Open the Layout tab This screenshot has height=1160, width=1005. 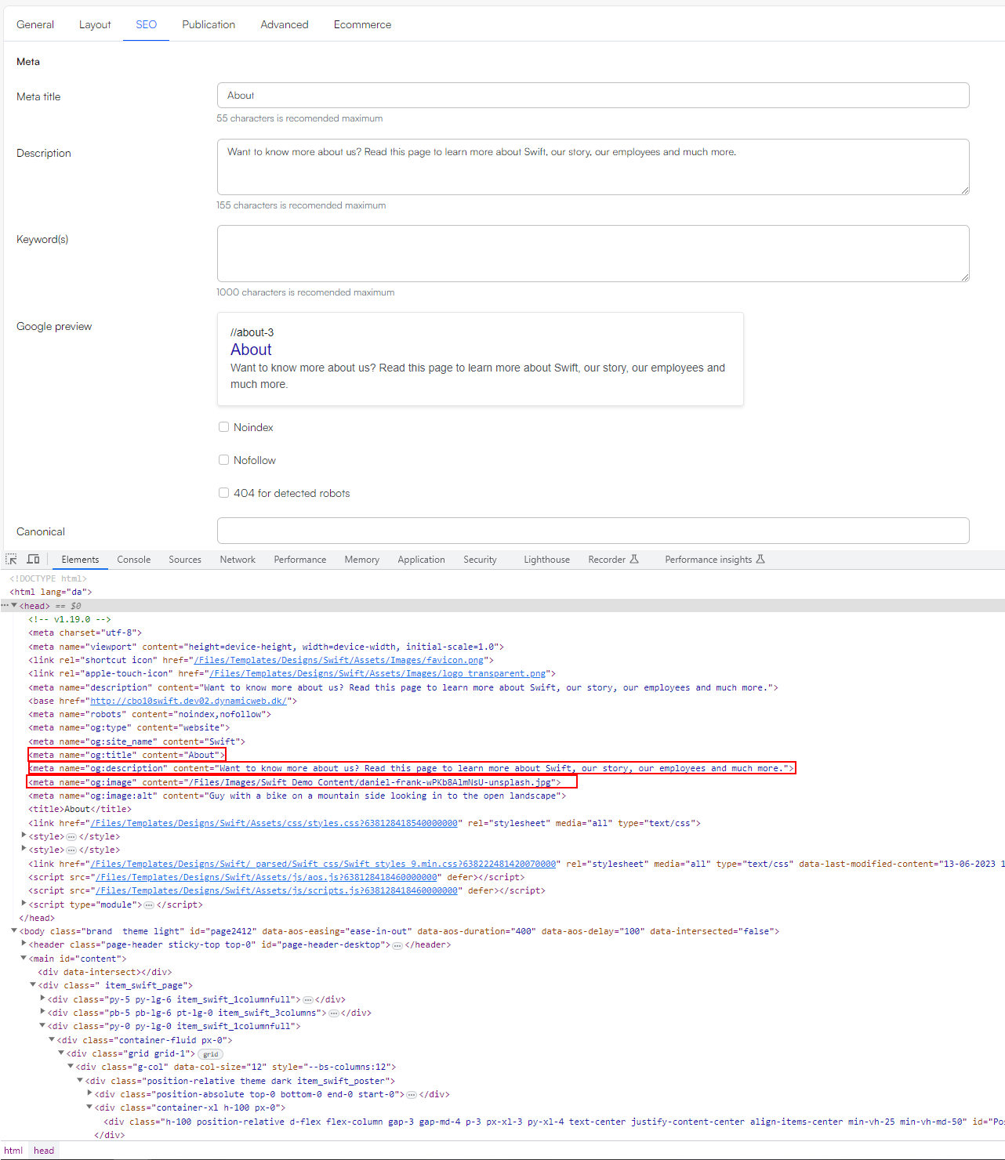coord(95,24)
